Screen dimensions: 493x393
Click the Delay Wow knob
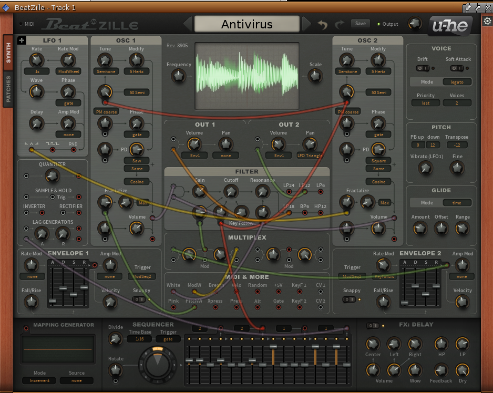tap(415, 370)
